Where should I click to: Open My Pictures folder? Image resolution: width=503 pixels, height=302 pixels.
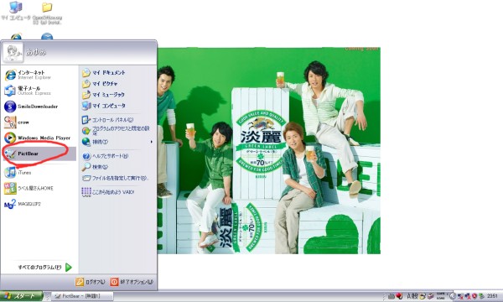117,84
